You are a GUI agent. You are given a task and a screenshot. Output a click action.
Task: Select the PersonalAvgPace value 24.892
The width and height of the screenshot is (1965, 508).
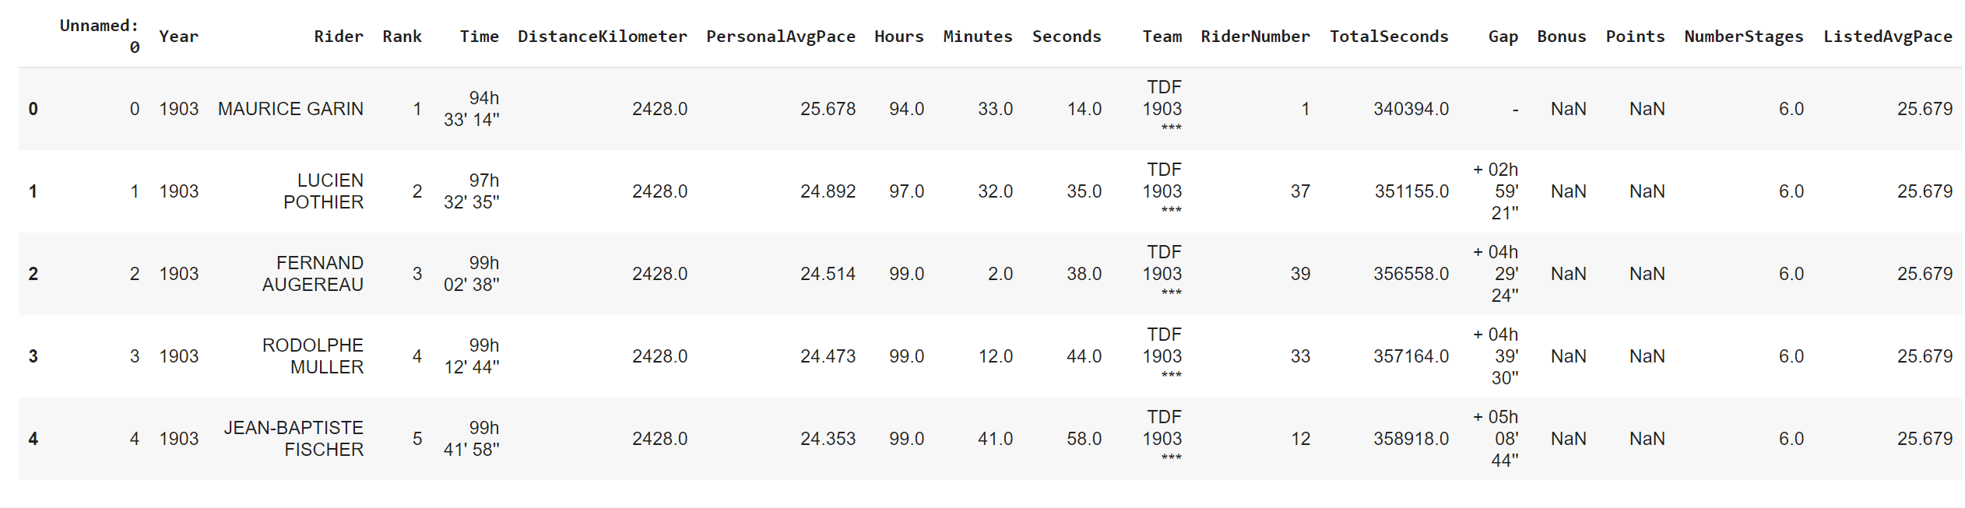pos(828,191)
